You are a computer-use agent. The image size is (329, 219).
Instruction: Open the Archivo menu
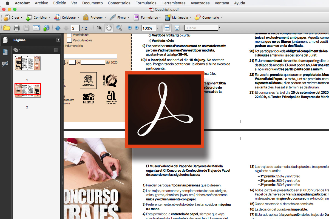click(41, 3)
